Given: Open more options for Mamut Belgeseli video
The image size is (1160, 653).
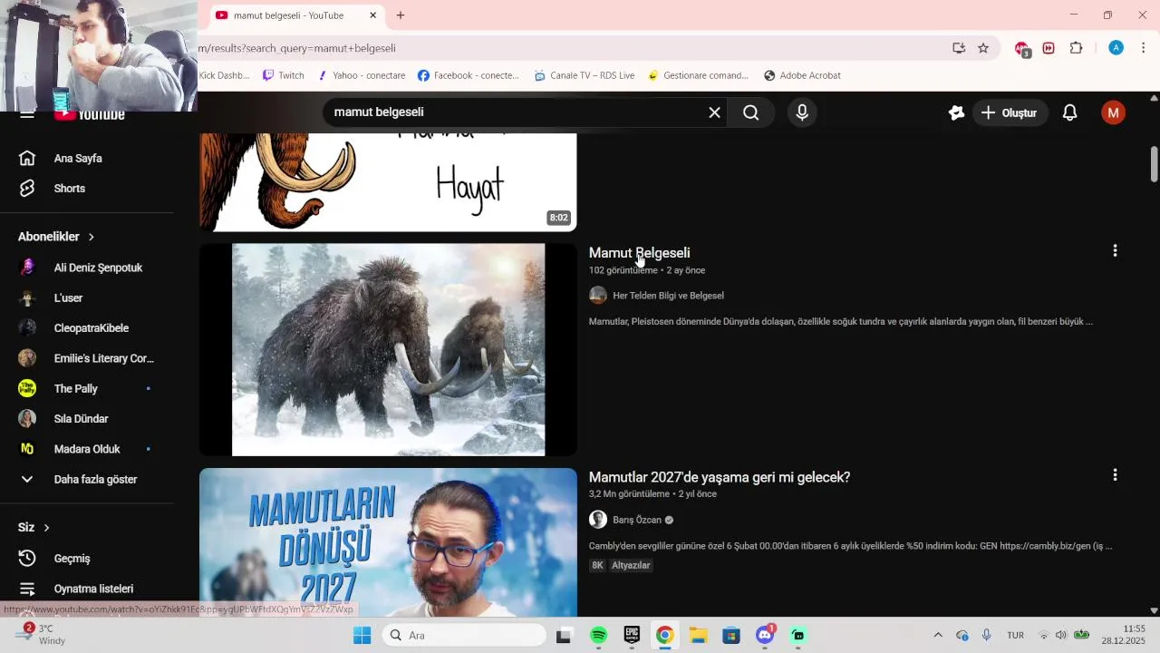Looking at the screenshot, I should [x=1115, y=251].
